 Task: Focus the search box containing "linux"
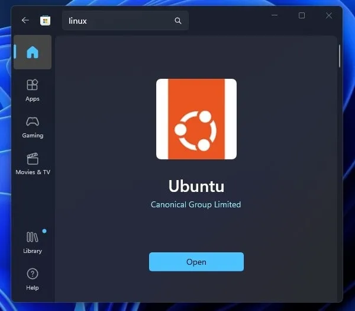pos(118,21)
